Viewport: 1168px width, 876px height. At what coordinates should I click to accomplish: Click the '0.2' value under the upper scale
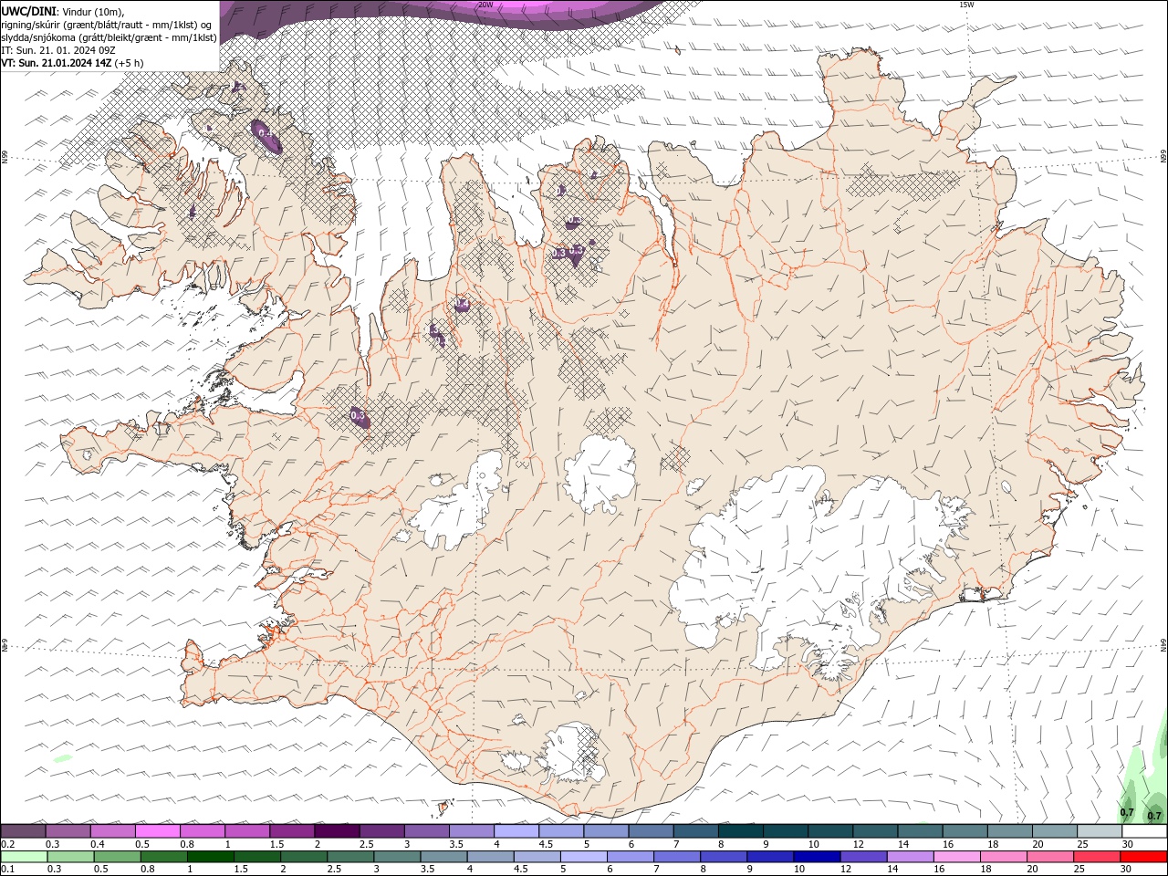pyautogui.click(x=7, y=844)
